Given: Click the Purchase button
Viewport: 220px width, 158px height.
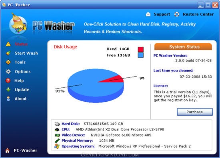Looking at the screenshot, I should (195, 112).
